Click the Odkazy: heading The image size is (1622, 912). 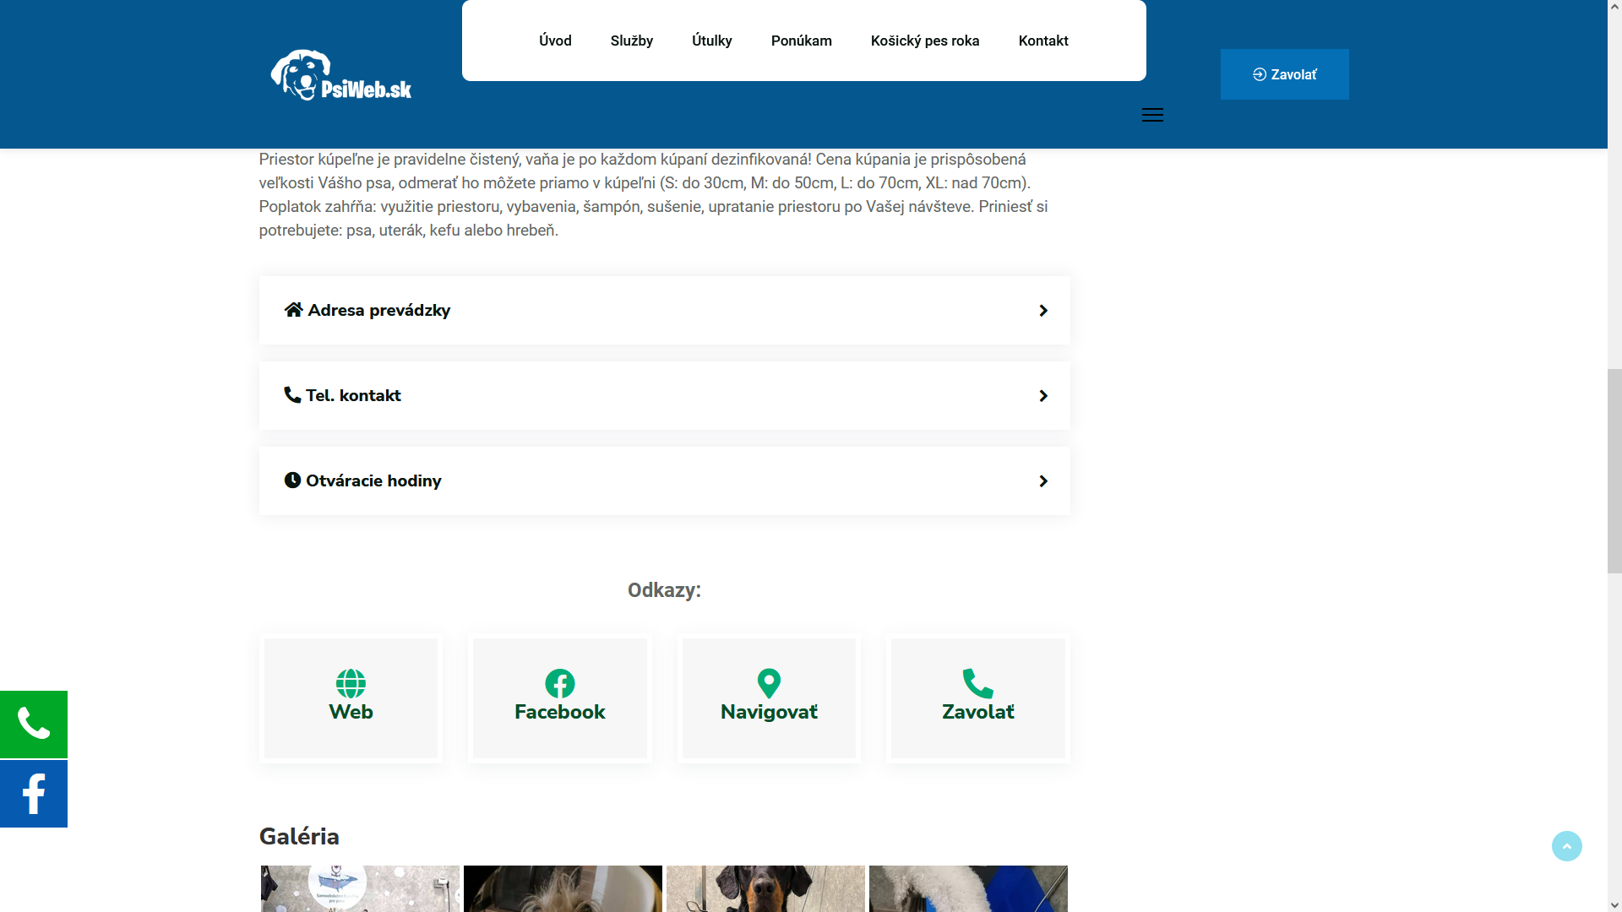pyautogui.click(x=665, y=589)
